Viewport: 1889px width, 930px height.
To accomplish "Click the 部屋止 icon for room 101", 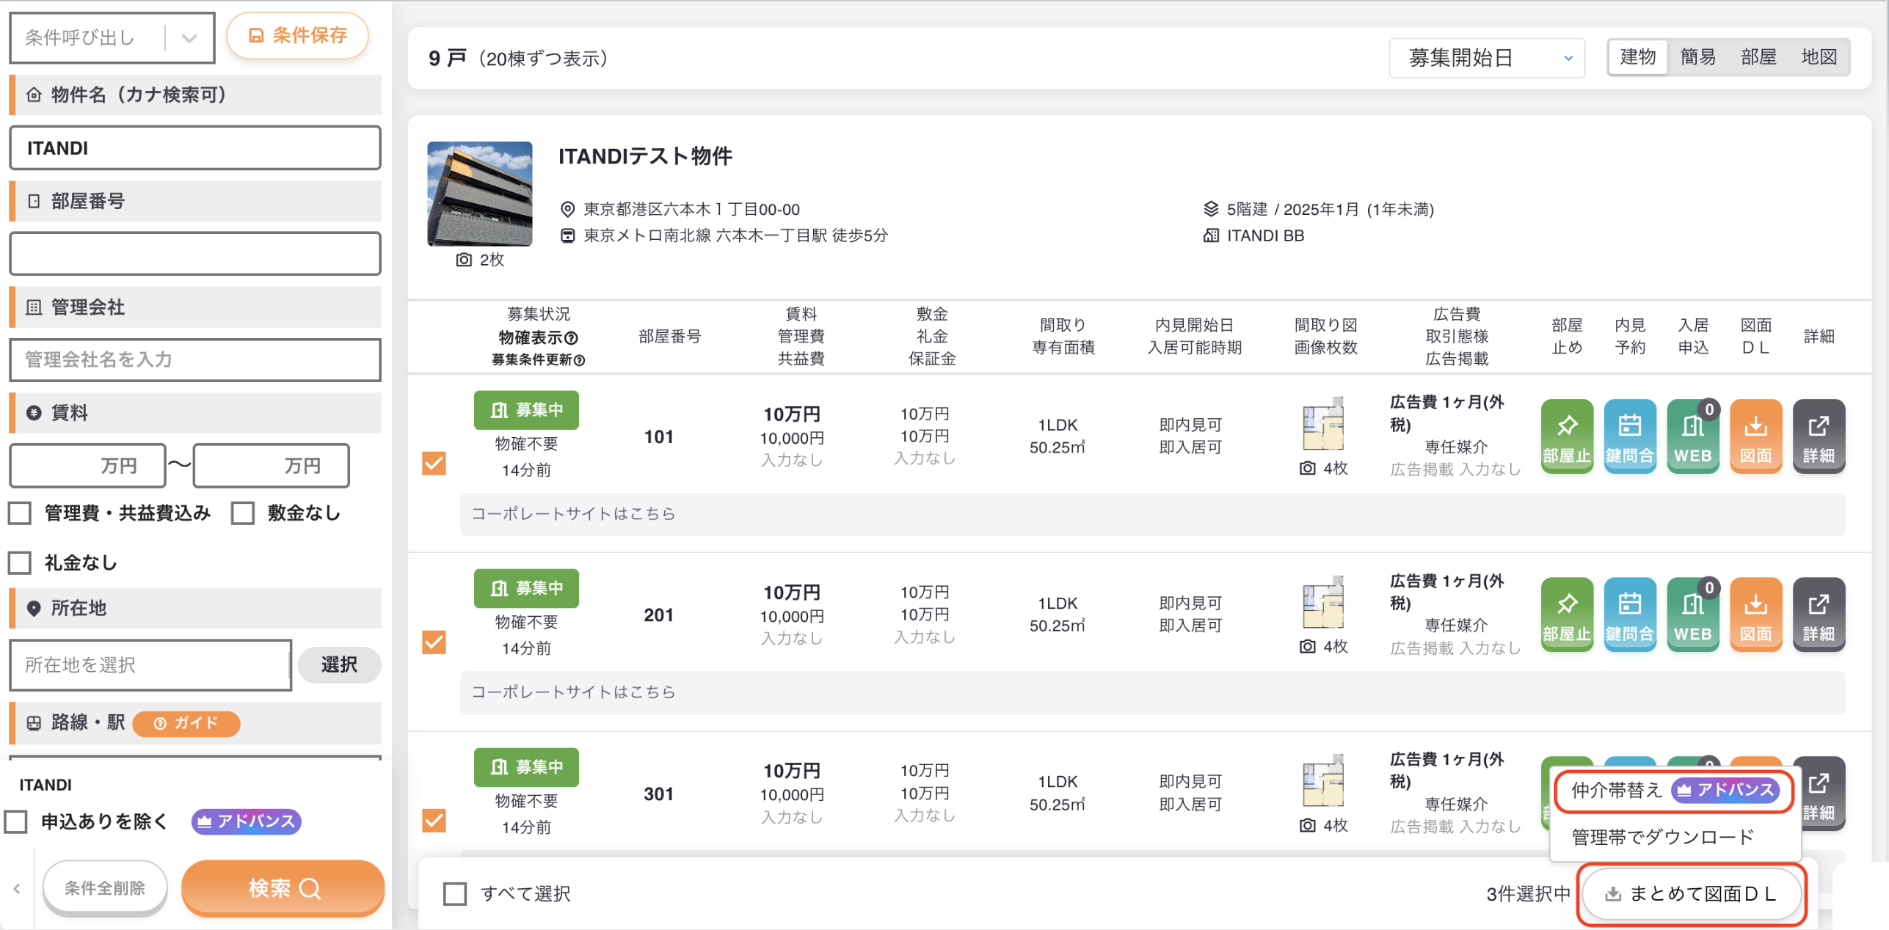I will [x=1566, y=436].
